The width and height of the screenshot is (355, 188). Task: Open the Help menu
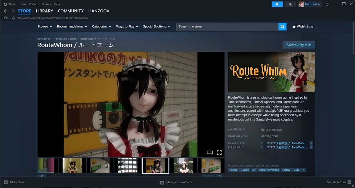(57, 4)
